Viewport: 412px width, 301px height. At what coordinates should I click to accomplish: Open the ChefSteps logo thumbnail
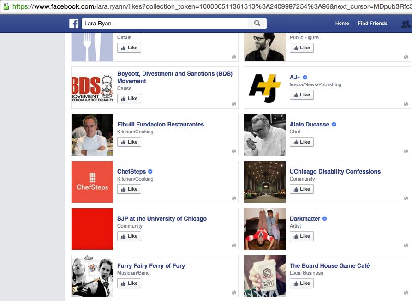coord(92,181)
